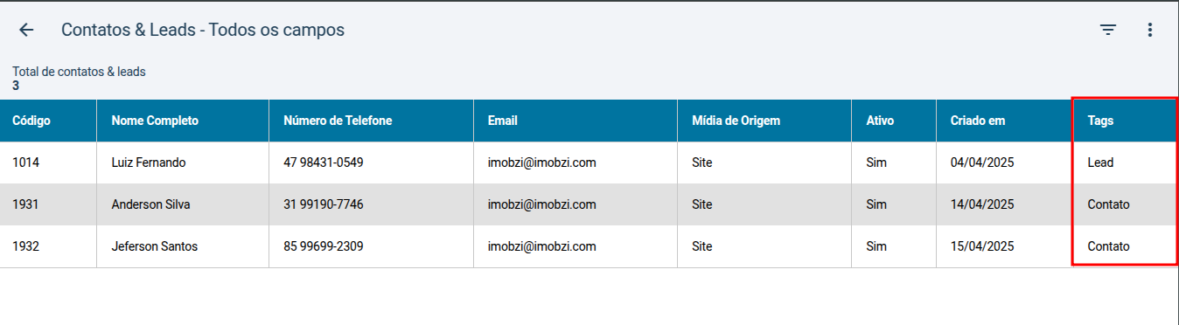
Task: Click phone number 85 99699-2309
Action: point(324,246)
